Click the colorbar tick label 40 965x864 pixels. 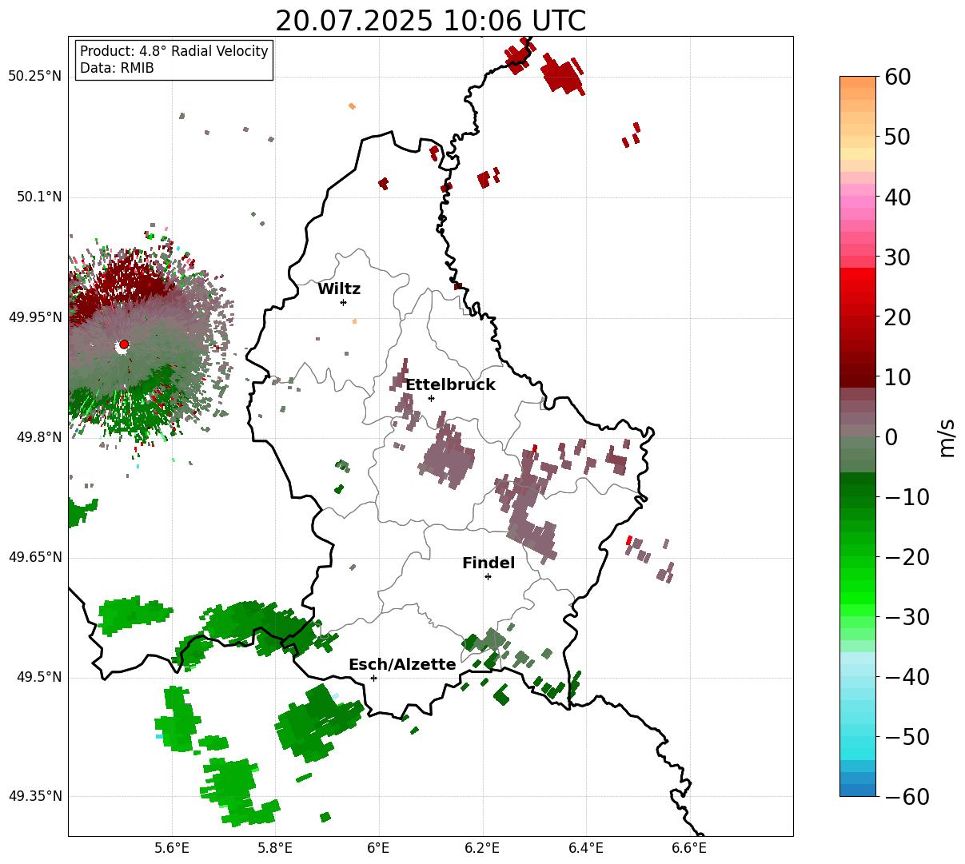tap(898, 197)
